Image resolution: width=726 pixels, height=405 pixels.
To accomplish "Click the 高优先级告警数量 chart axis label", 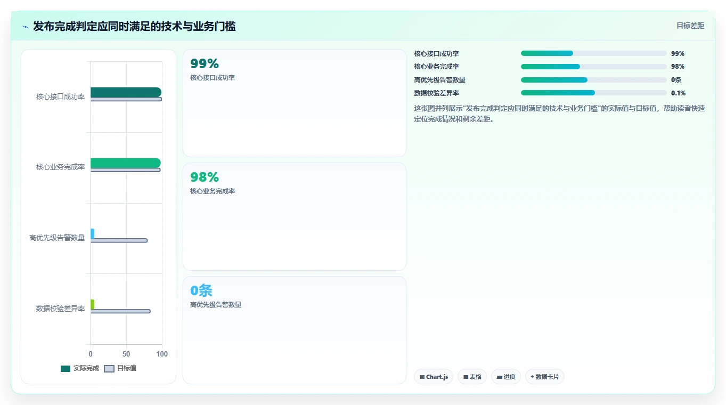I will click(x=57, y=238).
